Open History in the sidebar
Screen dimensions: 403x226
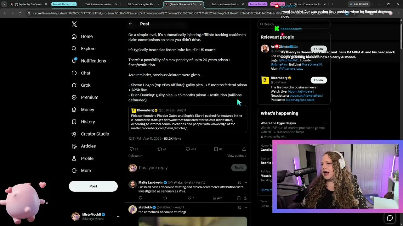[83, 122]
